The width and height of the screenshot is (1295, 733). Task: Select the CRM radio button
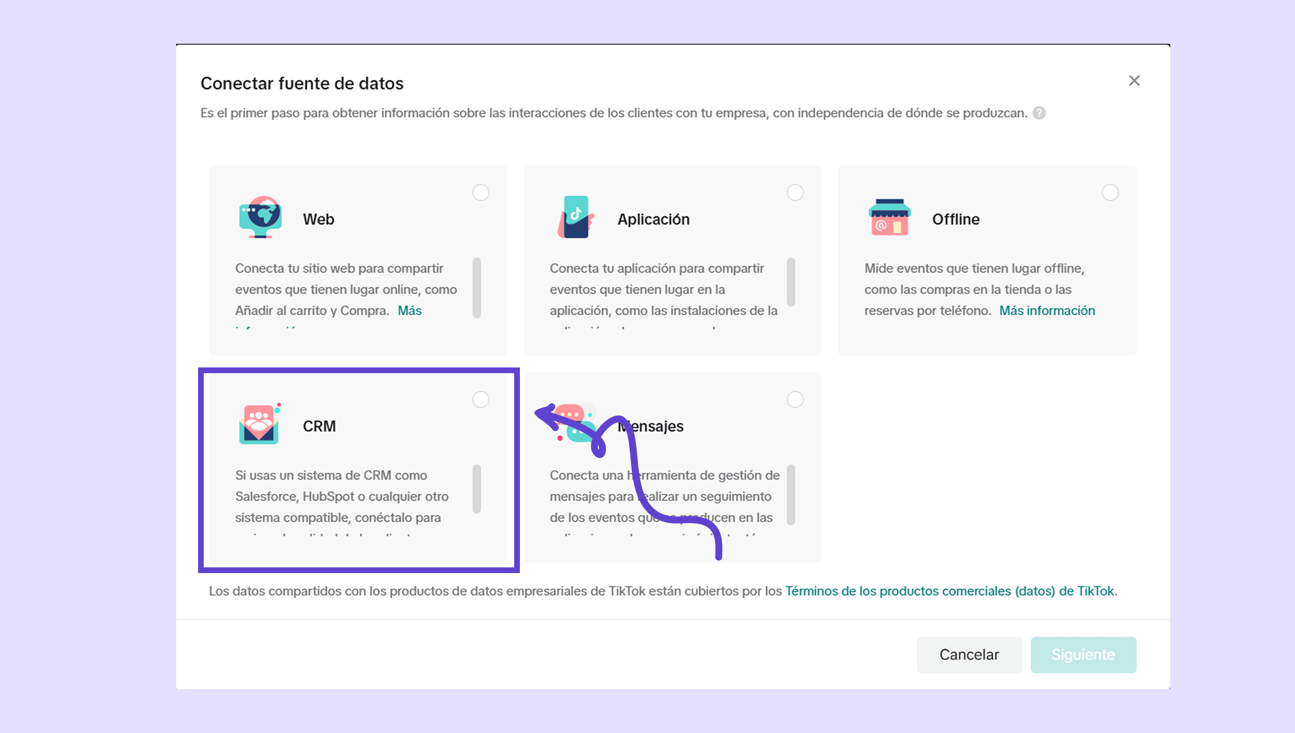[x=481, y=399]
